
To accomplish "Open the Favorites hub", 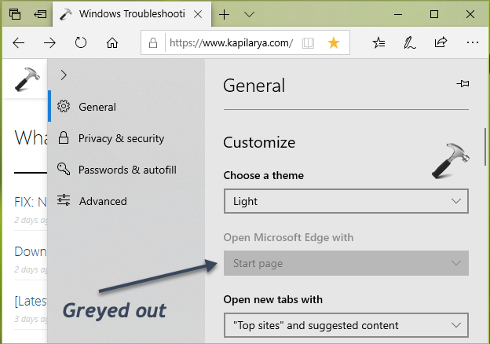I will tap(378, 43).
